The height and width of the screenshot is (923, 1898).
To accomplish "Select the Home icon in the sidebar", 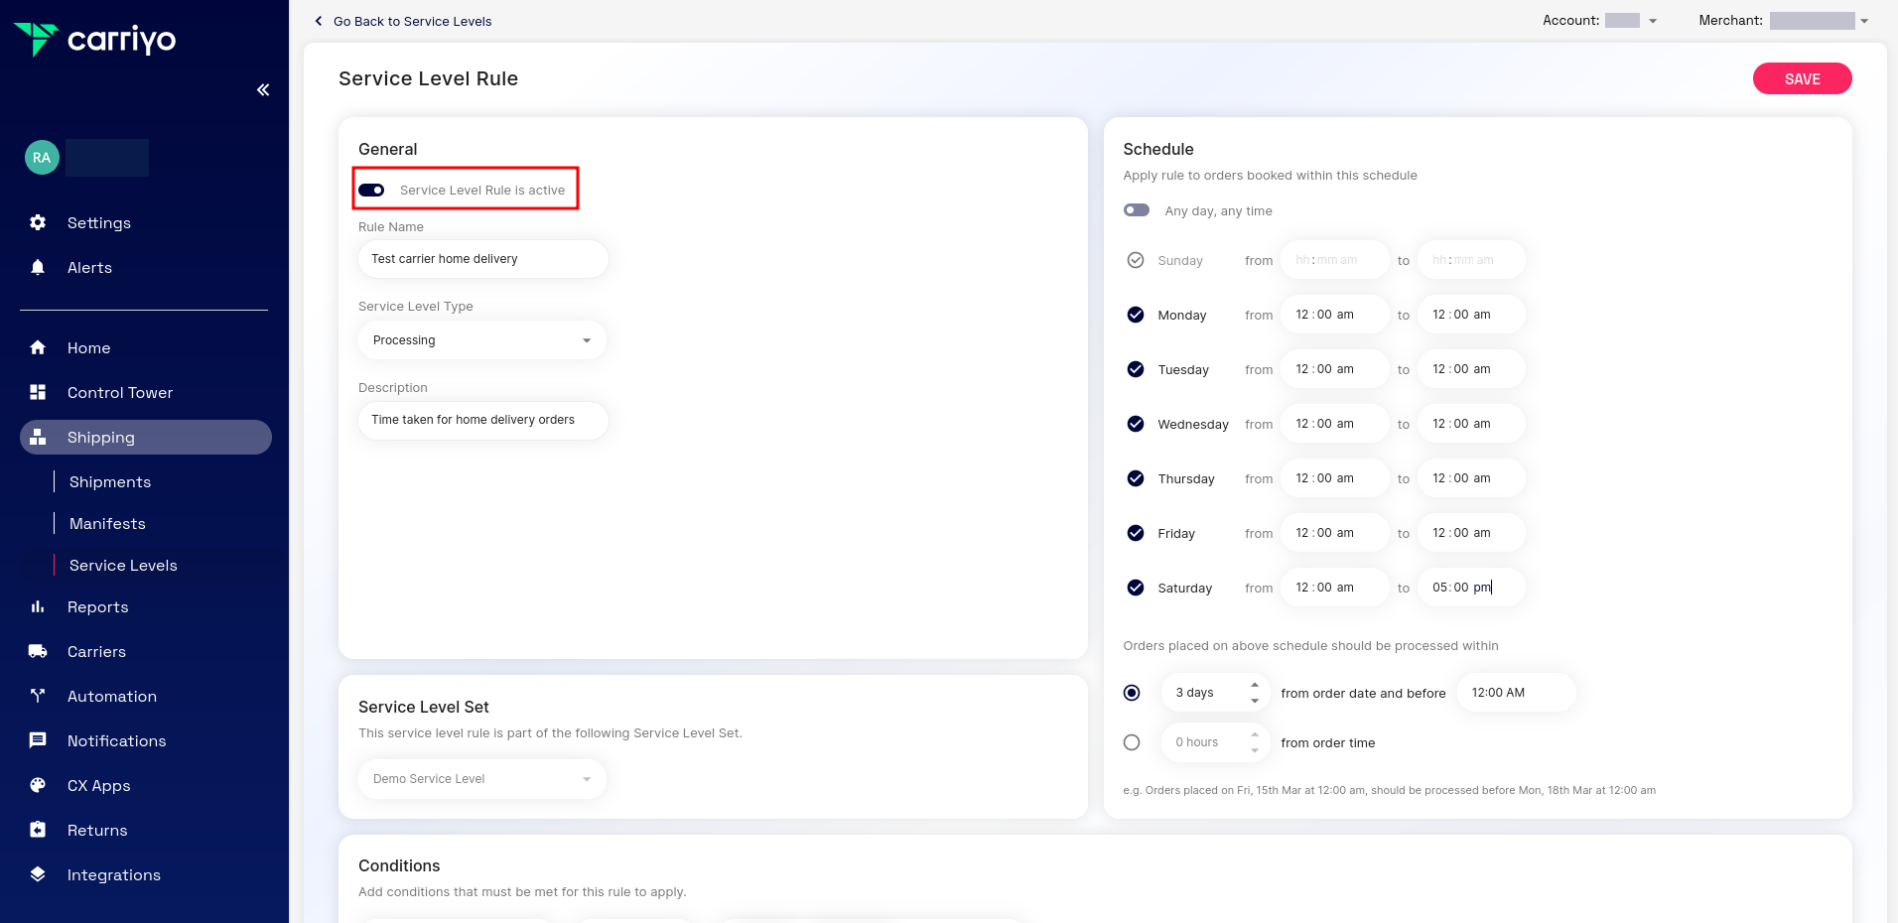I will 37,347.
